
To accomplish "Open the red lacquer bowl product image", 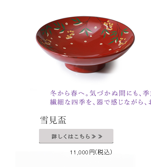I will coord(85,45).
